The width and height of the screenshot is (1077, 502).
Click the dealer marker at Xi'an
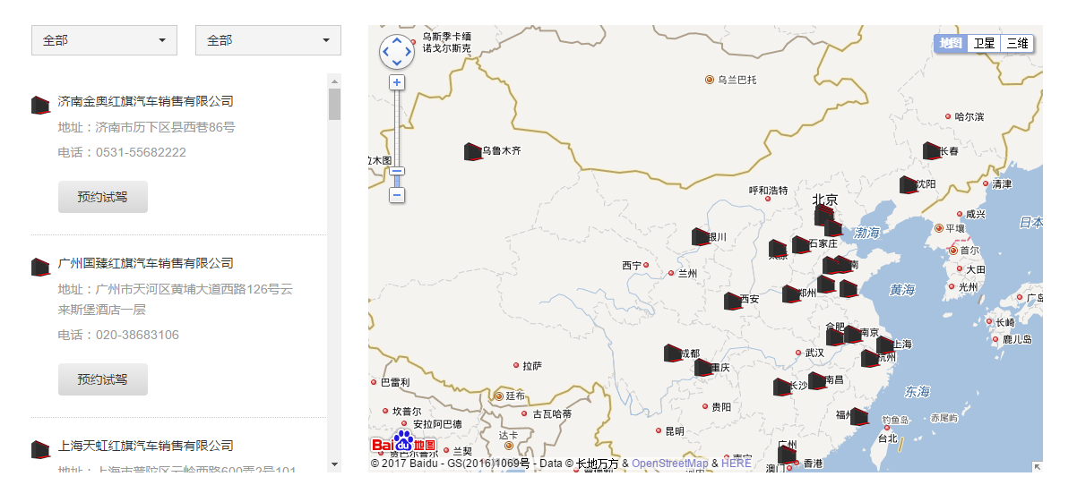click(732, 302)
